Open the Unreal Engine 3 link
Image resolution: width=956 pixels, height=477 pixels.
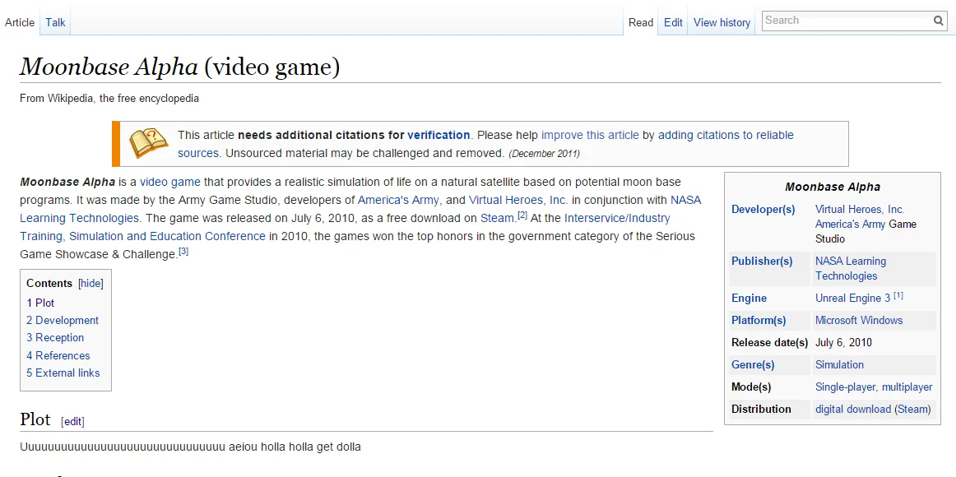(853, 299)
